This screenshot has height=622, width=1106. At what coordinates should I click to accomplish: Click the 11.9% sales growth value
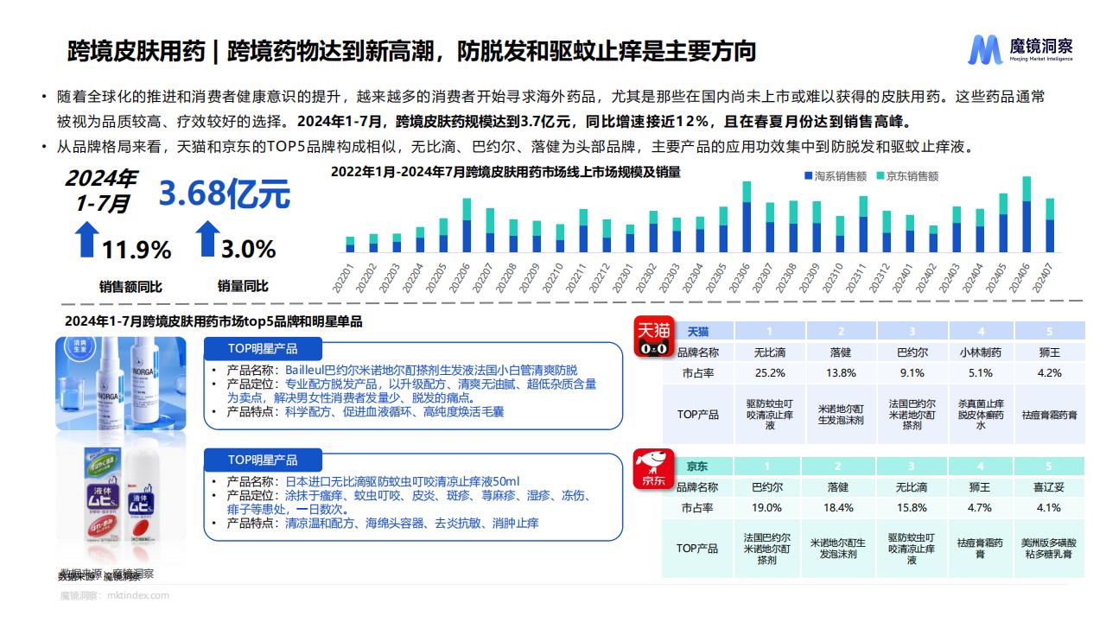(x=137, y=251)
